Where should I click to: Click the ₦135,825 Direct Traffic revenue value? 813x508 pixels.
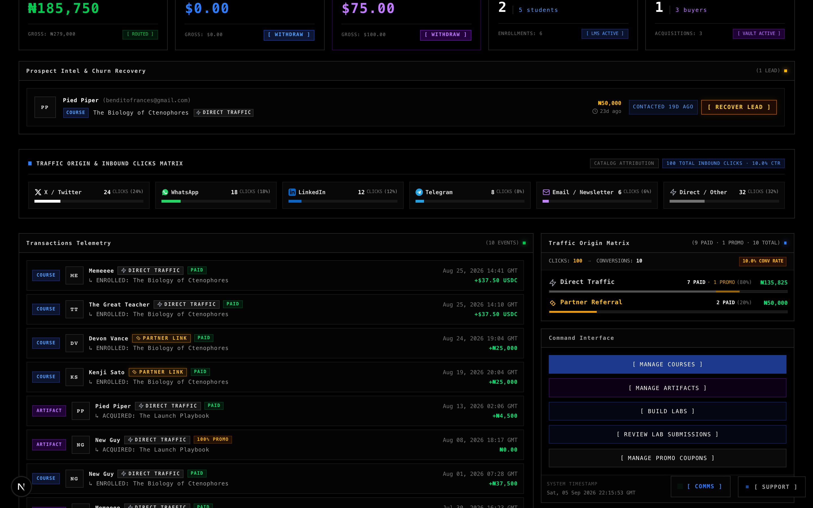(774, 283)
